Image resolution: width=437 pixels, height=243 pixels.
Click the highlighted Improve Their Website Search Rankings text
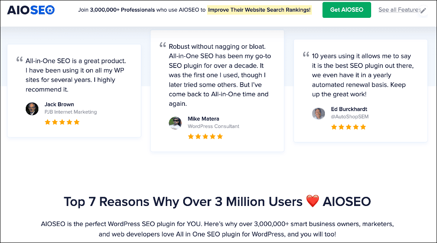pyautogui.click(x=259, y=10)
